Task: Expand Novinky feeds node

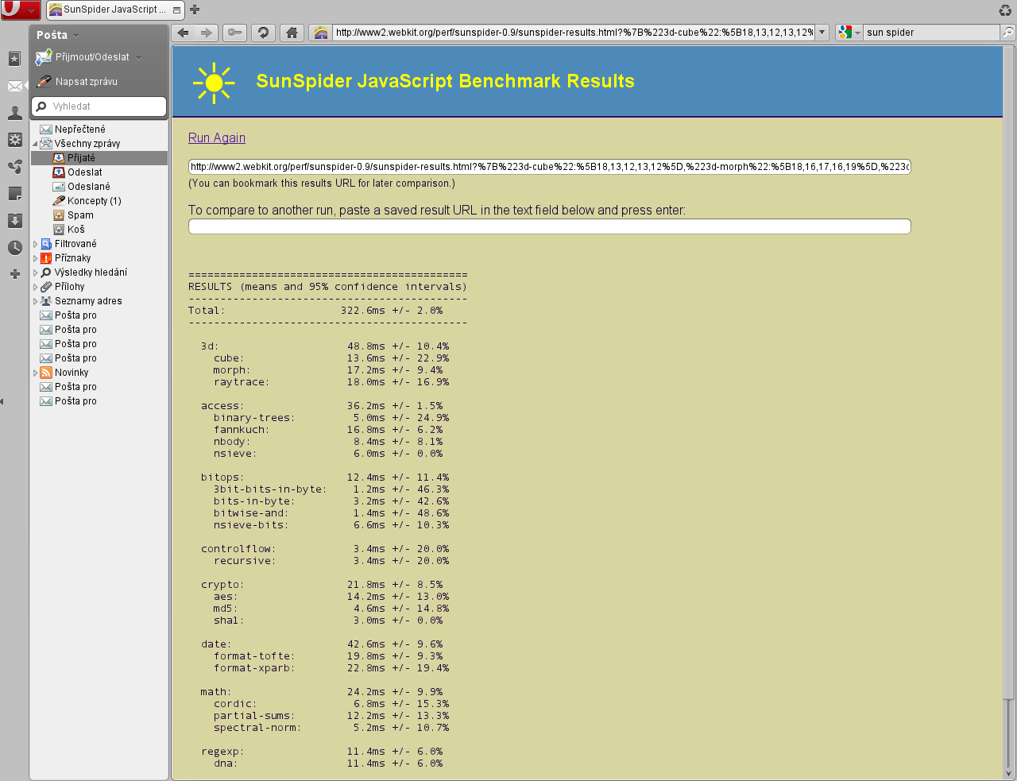Action: (35, 373)
